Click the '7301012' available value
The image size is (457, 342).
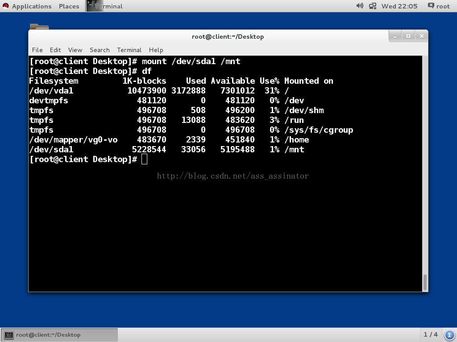click(x=237, y=91)
